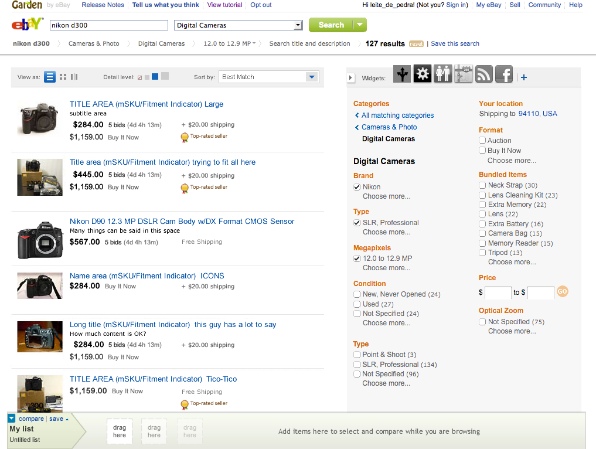Click the minimum price input field
This screenshot has width=596, height=449.
click(x=498, y=292)
